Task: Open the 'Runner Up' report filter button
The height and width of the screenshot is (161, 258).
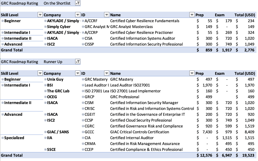Action: click(x=78, y=62)
